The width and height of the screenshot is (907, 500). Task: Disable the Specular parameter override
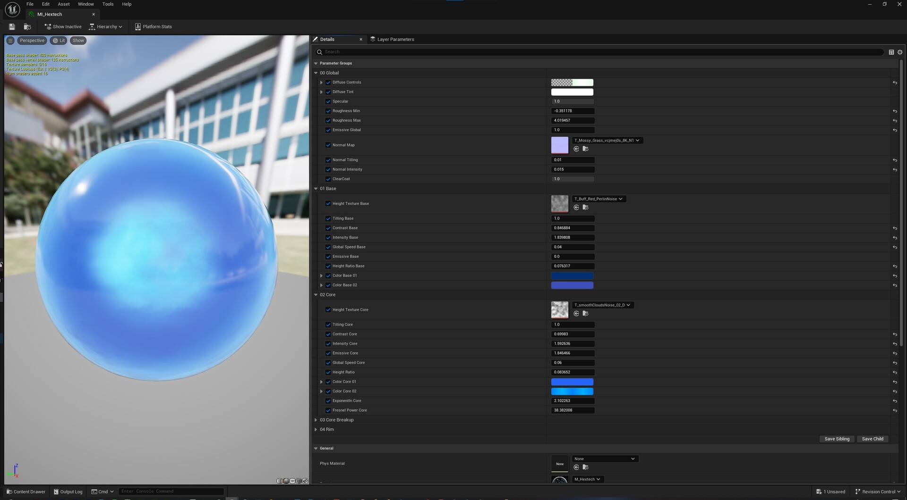tap(328, 101)
